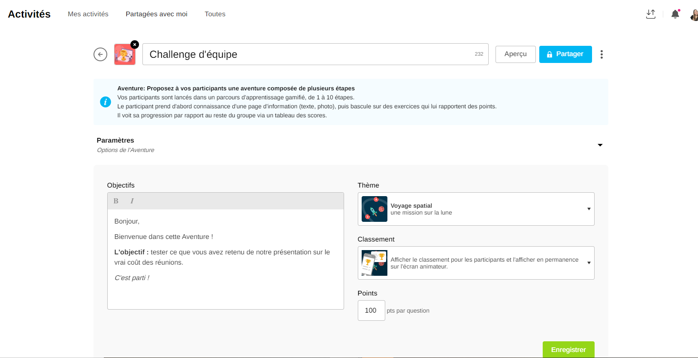The width and height of the screenshot is (698, 358).
Task: Save with the Enregistrer button
Action: [568, 349]
